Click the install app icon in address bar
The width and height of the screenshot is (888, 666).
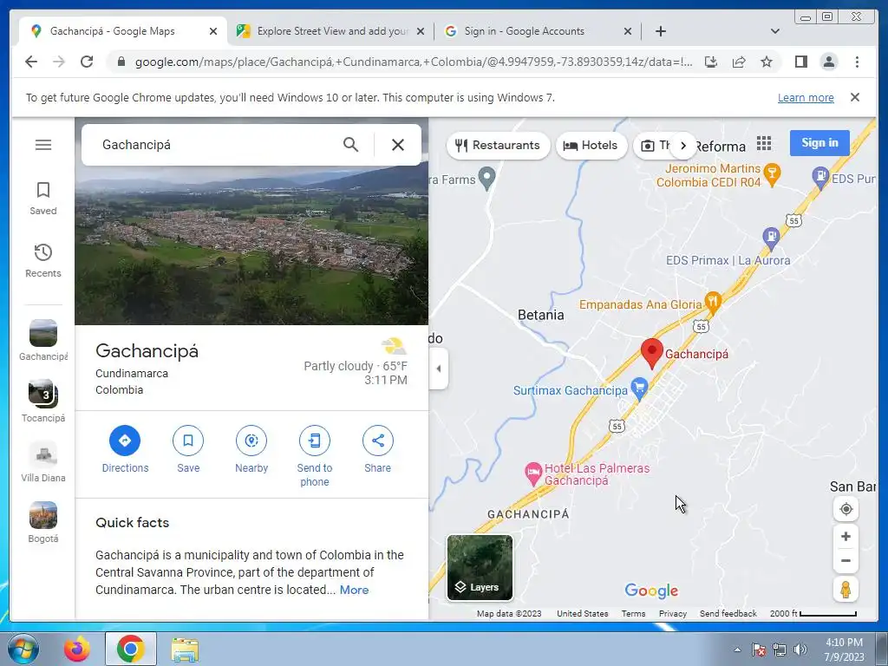[x=711, y=62]
